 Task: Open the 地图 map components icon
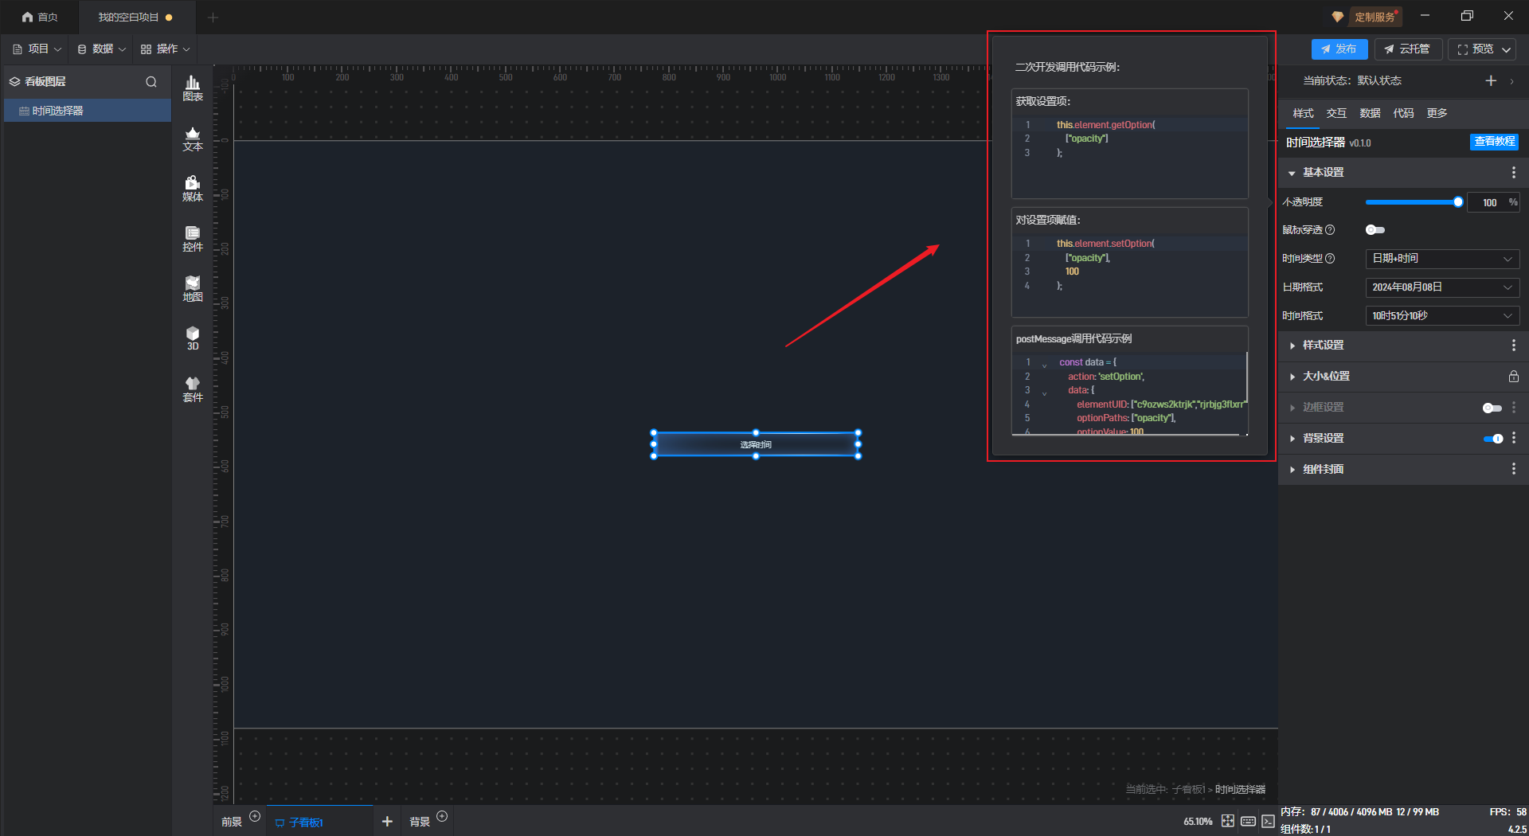point(193,289)
